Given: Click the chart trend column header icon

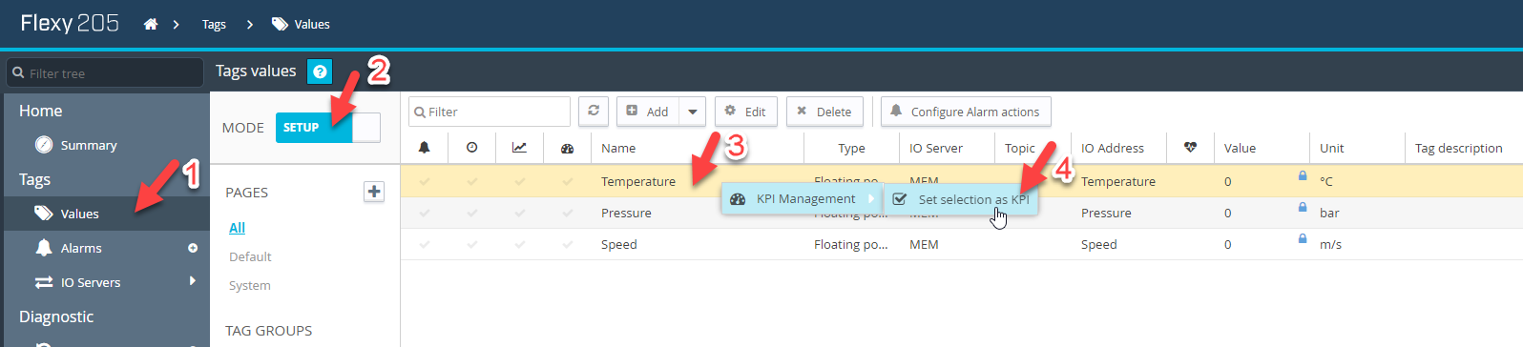Looking at the screenshot, I should pyautogui.click(x=519, y=148).
